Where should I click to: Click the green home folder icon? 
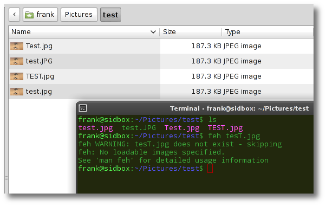click(x=29, y=15)
